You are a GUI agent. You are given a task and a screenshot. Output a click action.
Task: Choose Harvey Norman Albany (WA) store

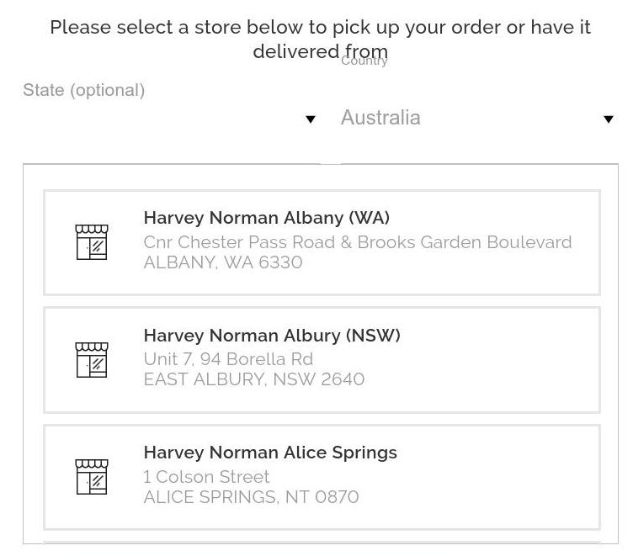[322, 242]
